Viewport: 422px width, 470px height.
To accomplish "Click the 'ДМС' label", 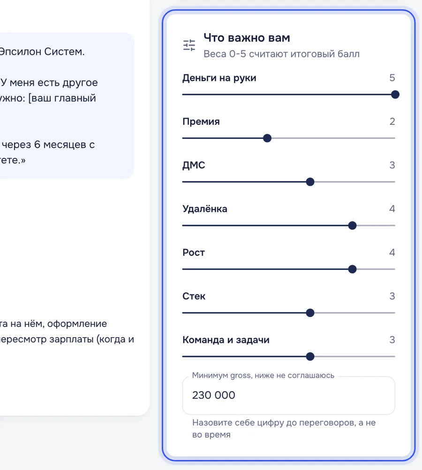I will [x=194, y=165].
